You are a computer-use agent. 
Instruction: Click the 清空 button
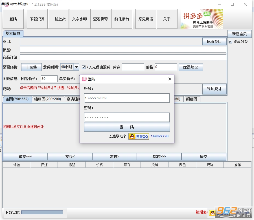[x=203, y=157]
